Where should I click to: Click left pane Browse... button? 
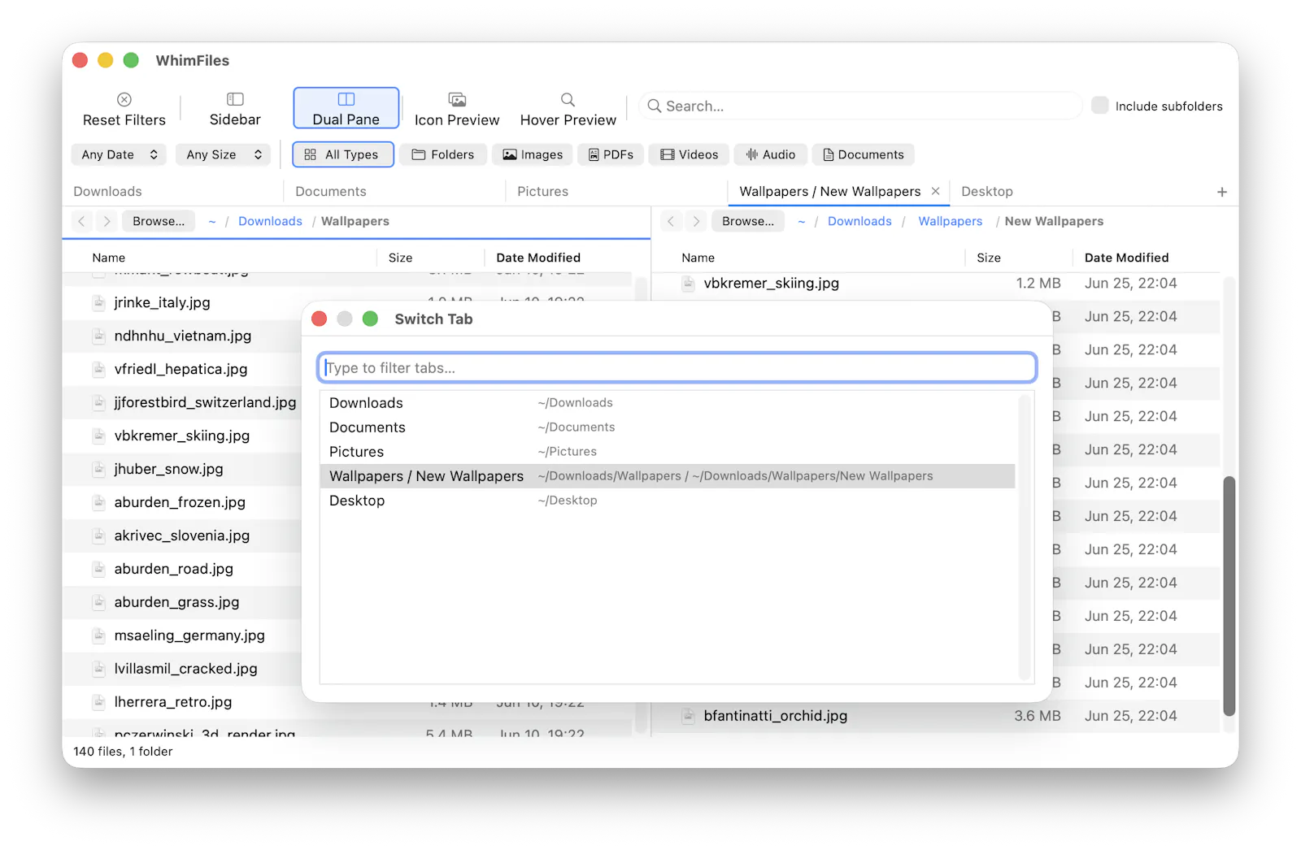click(159, 221)
